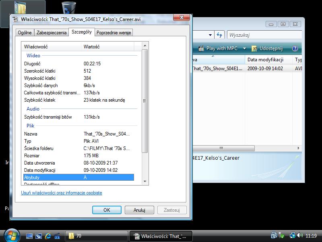Viewport: 322px width, 242px height.
Task: Click the Wyszukaj search field
Action: click(x=264, y=35)
